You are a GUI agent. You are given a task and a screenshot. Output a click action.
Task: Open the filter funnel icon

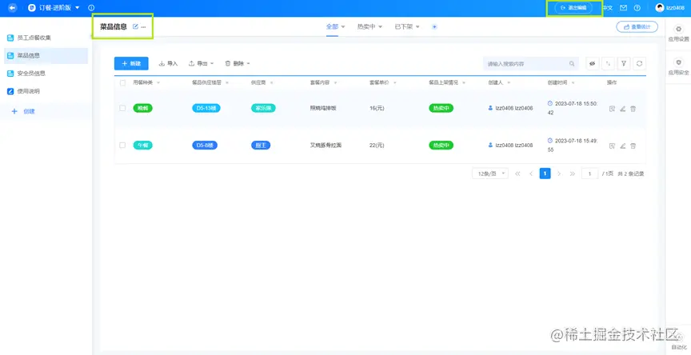tap(624, 64)
